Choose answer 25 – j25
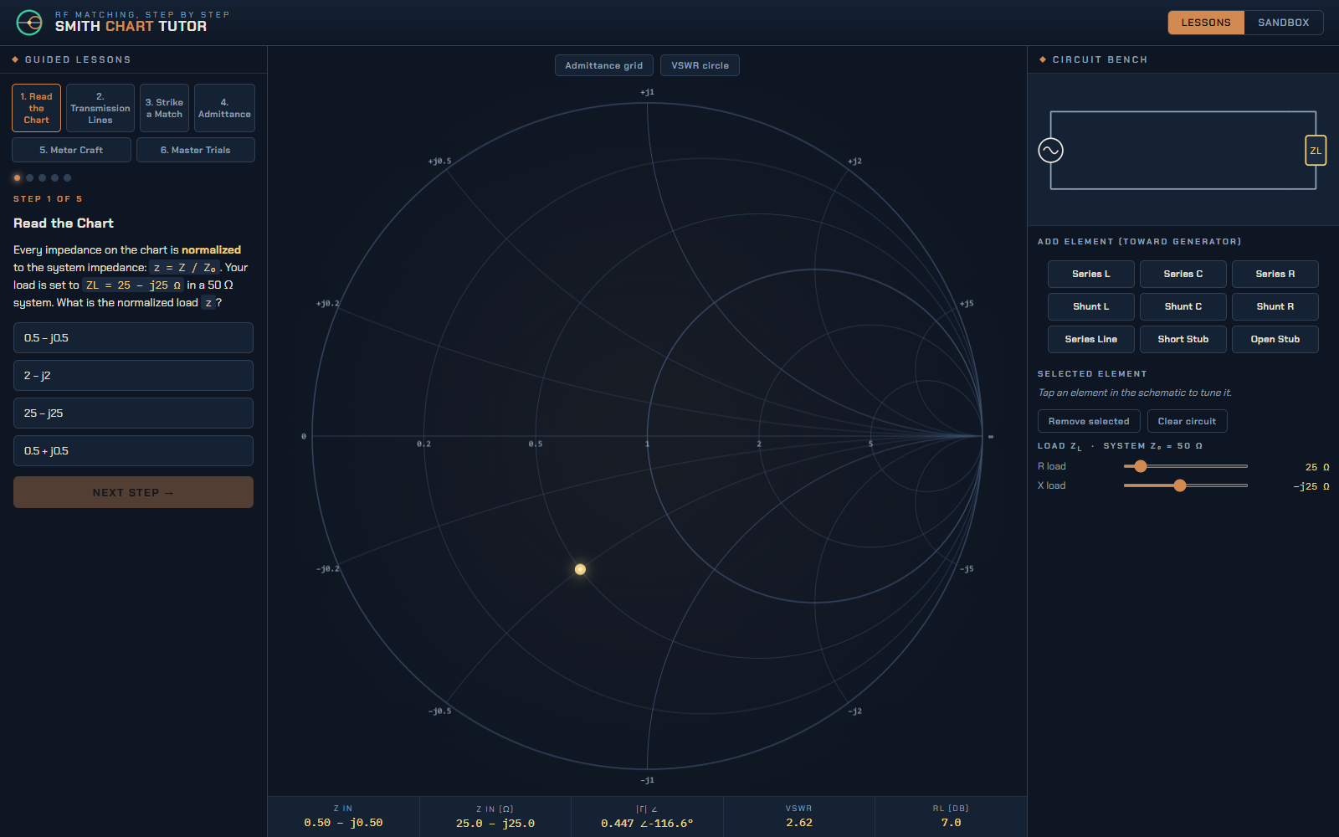 point(133,413)
